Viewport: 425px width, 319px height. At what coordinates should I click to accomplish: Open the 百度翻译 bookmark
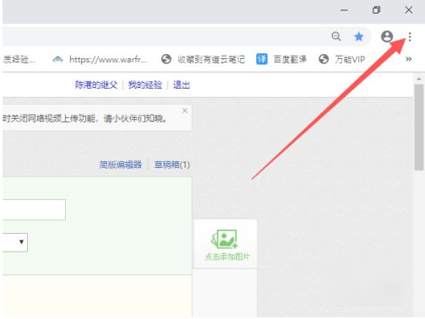click(281, 59)
